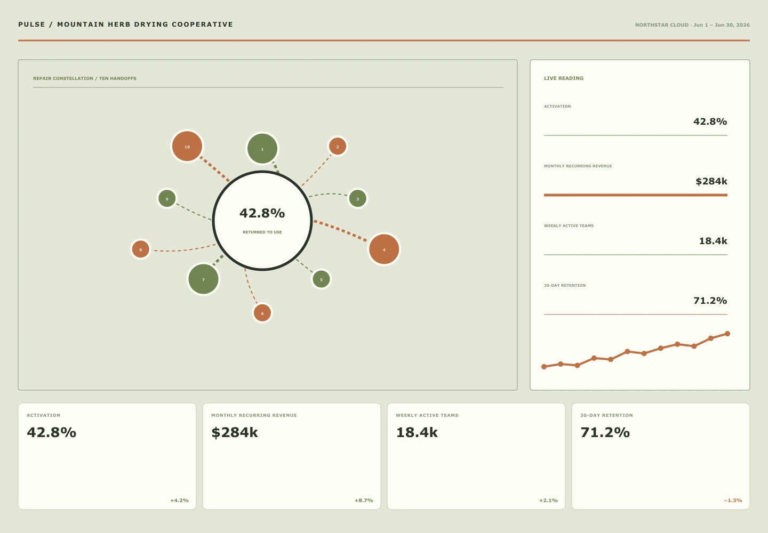
Task: Open the Monthly Recurring Revenue bottom card
Action: click(x=292, y=456)
